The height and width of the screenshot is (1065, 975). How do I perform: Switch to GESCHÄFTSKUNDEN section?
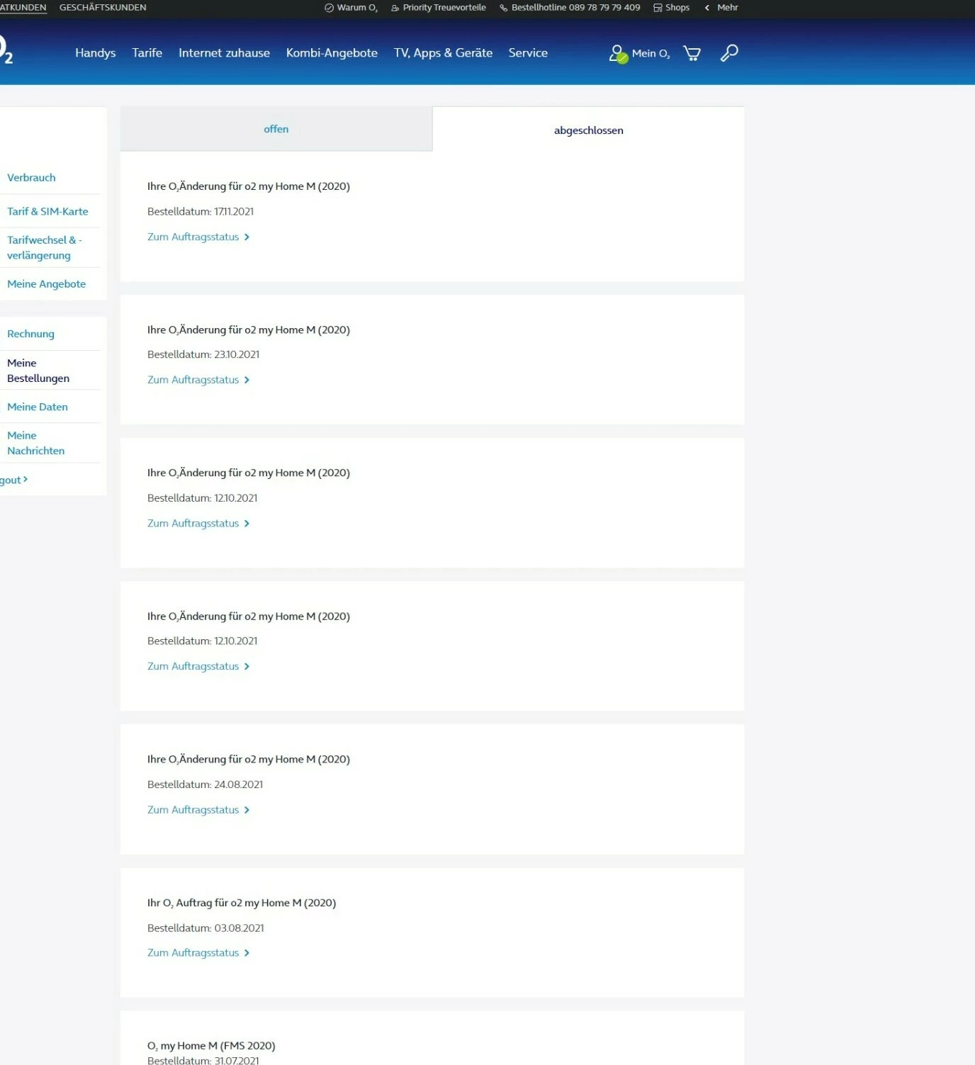(103, 8)
